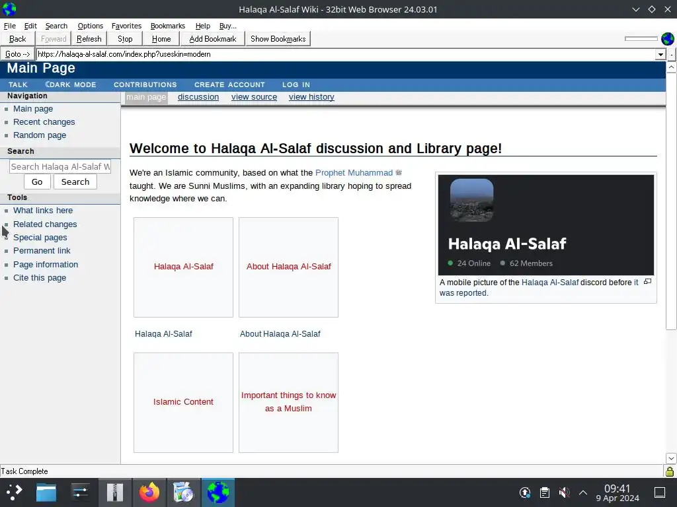The image size is (677, 507).
Task: Click the Back toolbar button
Action: 17,39
